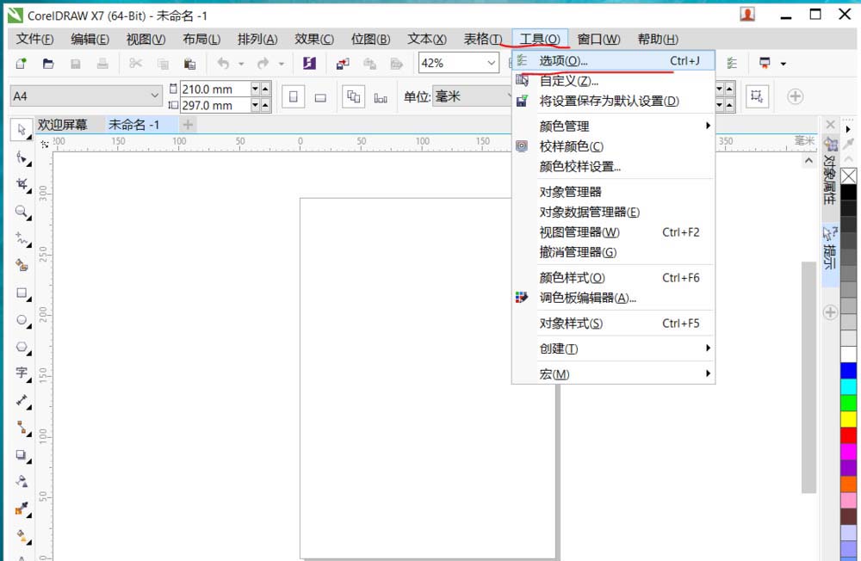This screenshot has width=861, height=561.
Task: Toggle current page size button
Action: coord(381,97)
